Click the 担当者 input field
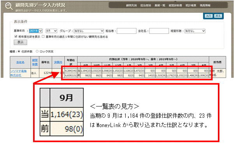The image size is (235, 150). (126, 31)
